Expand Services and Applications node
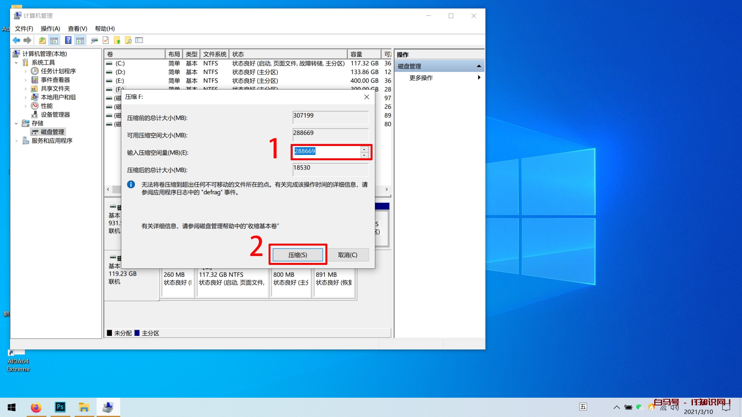742x417 pixels. [16, 141]
